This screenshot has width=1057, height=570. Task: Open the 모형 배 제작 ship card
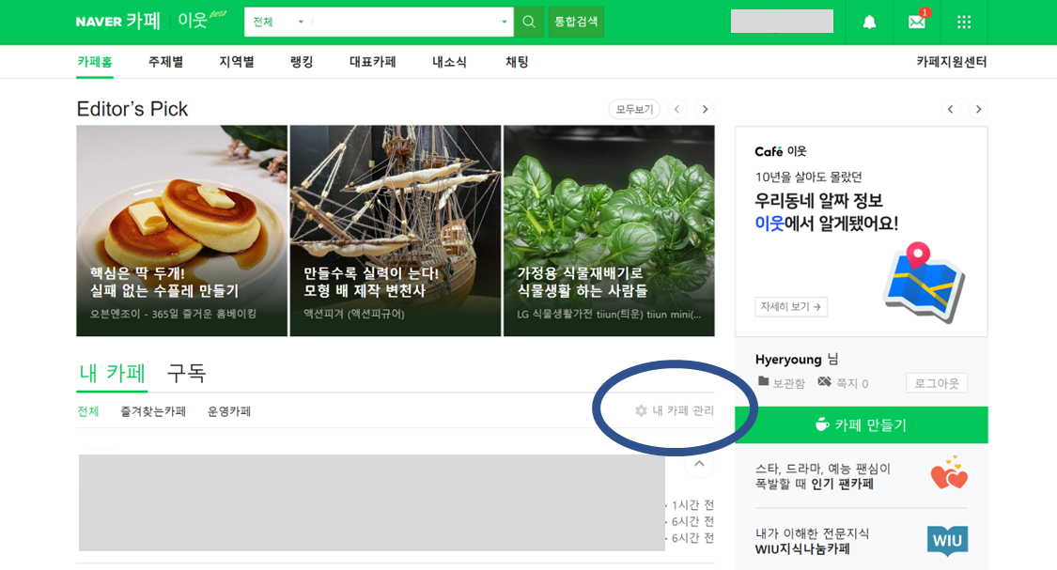[396, 230]
